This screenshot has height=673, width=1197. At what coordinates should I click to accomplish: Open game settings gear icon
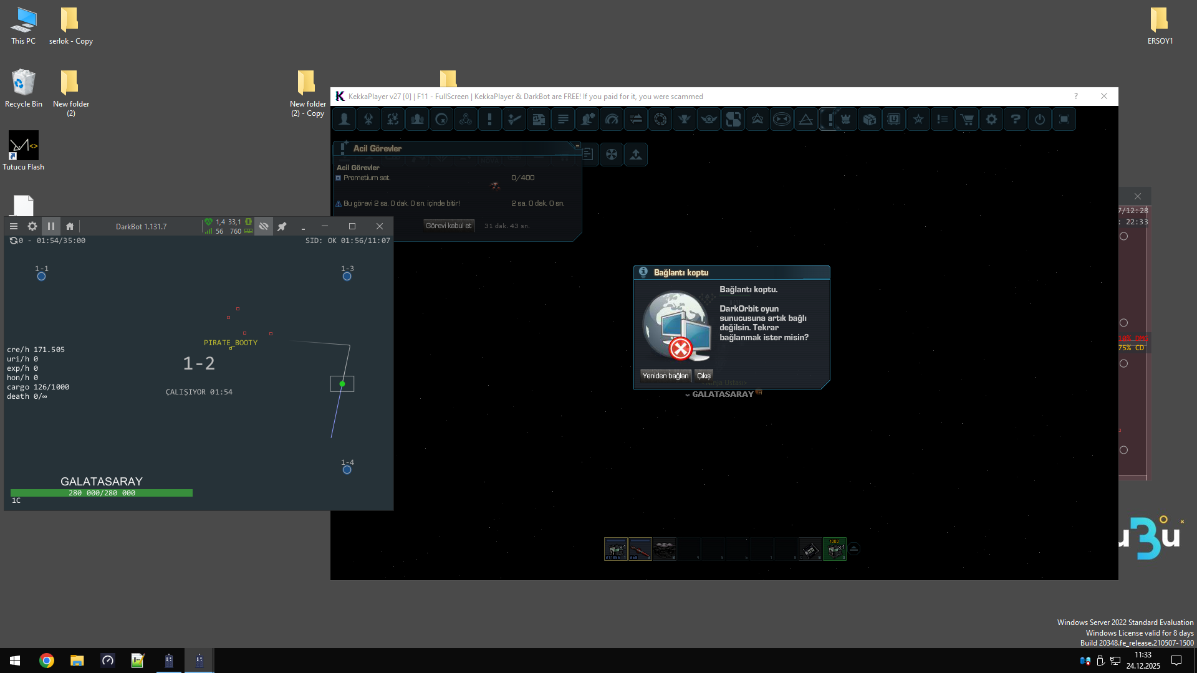991,119
